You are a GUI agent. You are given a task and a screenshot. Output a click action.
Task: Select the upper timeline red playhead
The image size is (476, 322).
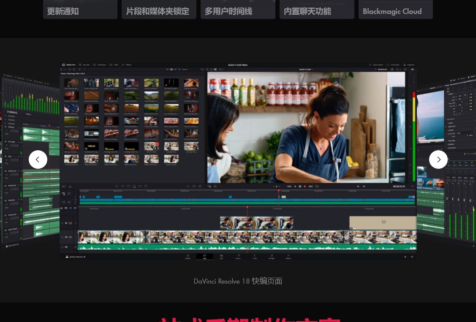tap(279, 191)
